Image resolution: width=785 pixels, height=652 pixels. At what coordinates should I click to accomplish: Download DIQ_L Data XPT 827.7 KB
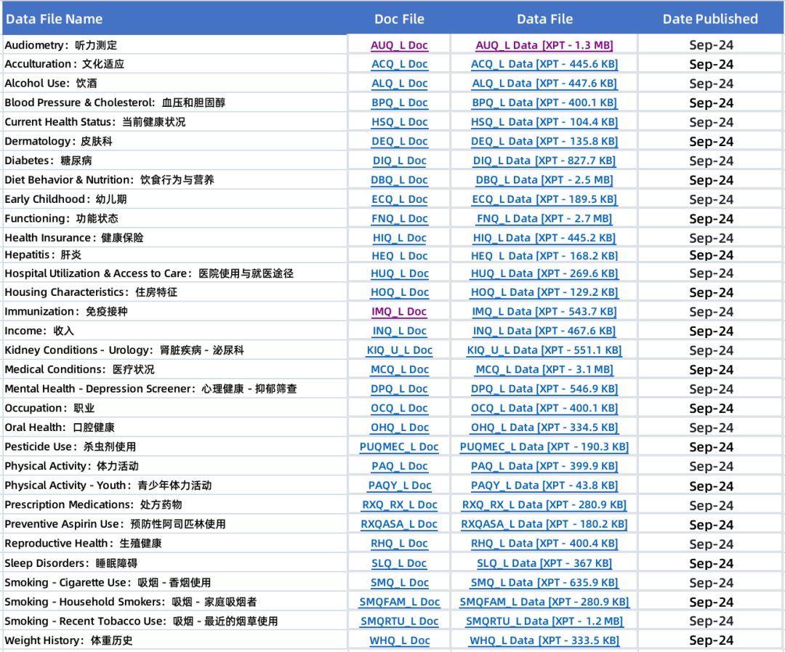(x=544, y=161)
